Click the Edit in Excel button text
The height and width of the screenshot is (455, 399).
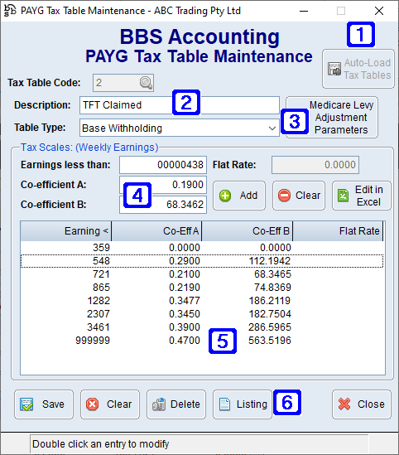[368, 196]
